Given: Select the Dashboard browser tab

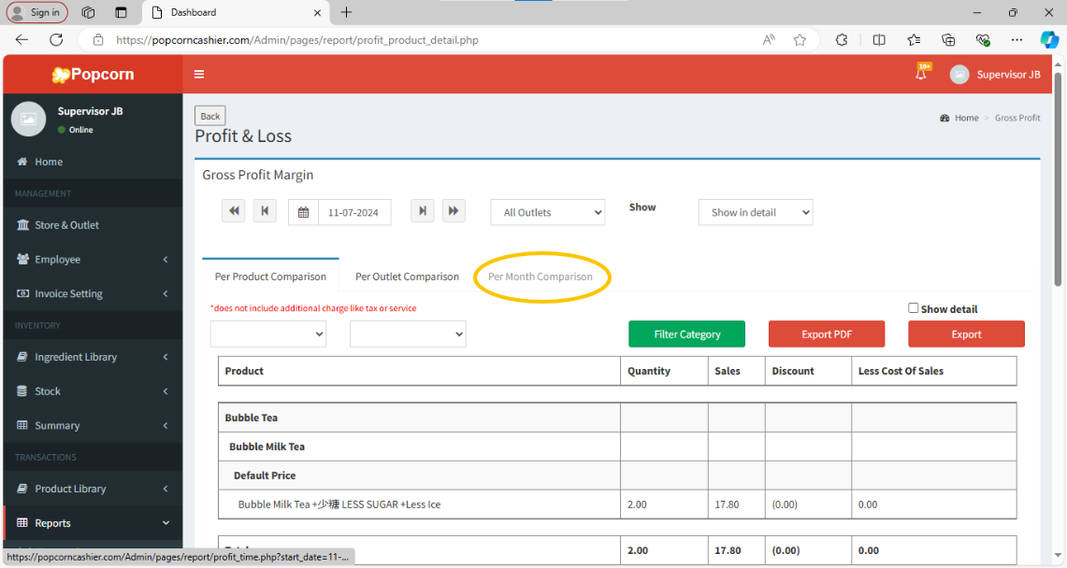Looking at the screenshot, I should pyautogui.click(x=236, y=12).
